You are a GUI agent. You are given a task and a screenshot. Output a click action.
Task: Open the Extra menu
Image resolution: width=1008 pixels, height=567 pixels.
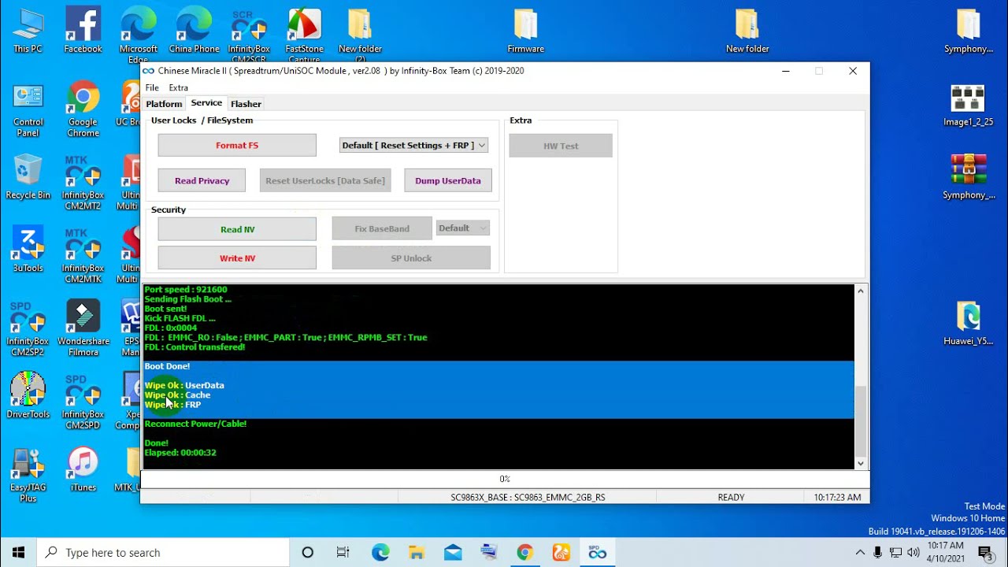click(x=178, y=87)
